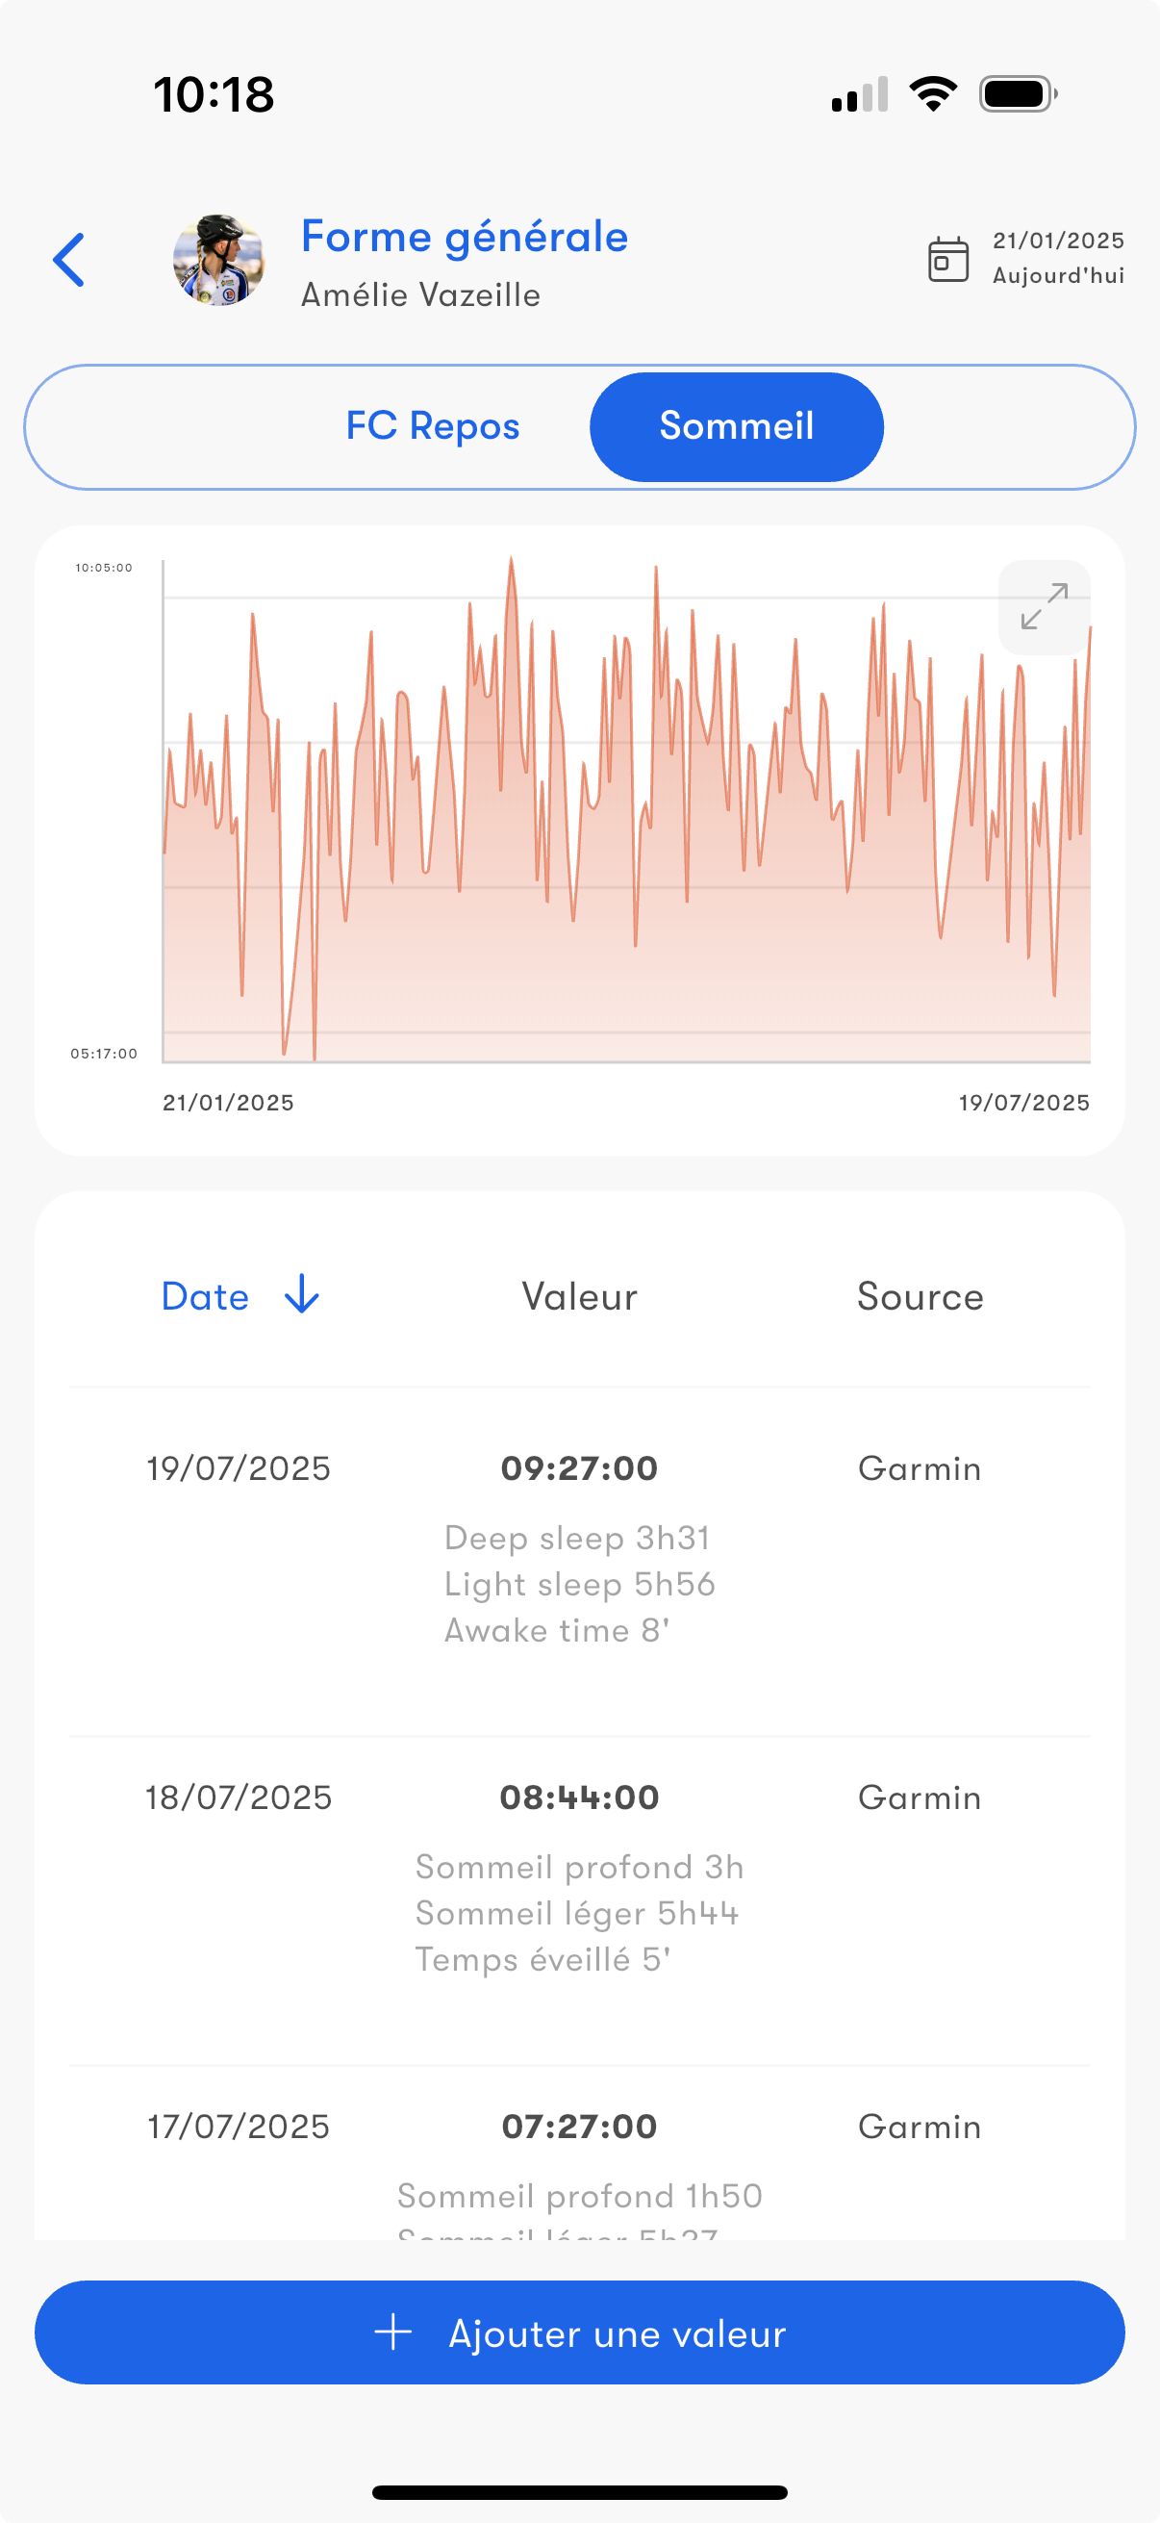Image resolution: width=1160 pixels, height=2523 pixels.
Task: Toggle the Date sort arrow
Action: (x=301, y=1295)
